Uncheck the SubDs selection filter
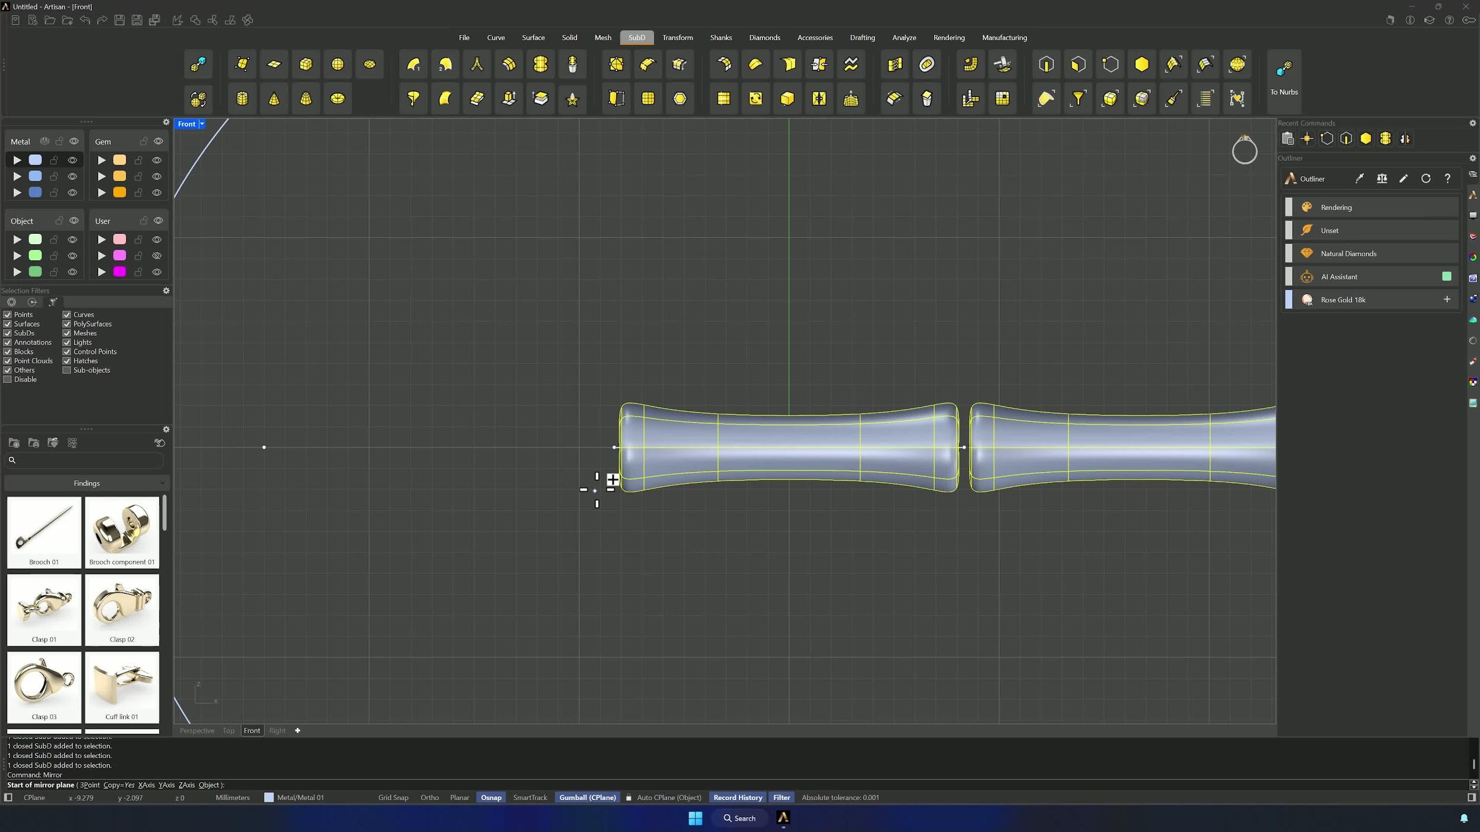The image size is (1480, 832). pos(8,333)
